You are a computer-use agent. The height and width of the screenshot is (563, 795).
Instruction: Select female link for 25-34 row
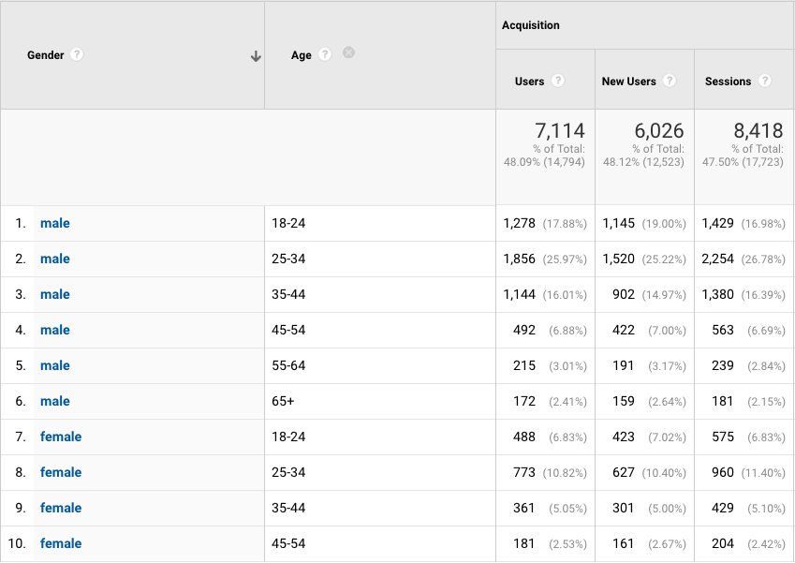point(60,472)
